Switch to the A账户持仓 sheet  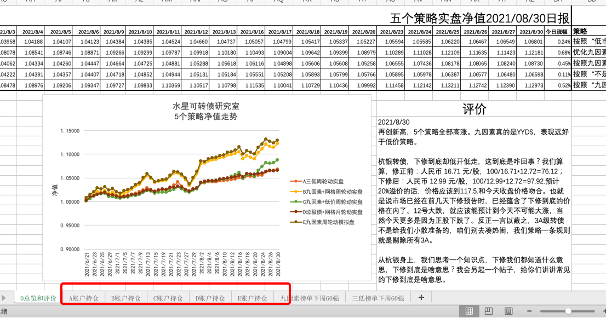point(83,298)
